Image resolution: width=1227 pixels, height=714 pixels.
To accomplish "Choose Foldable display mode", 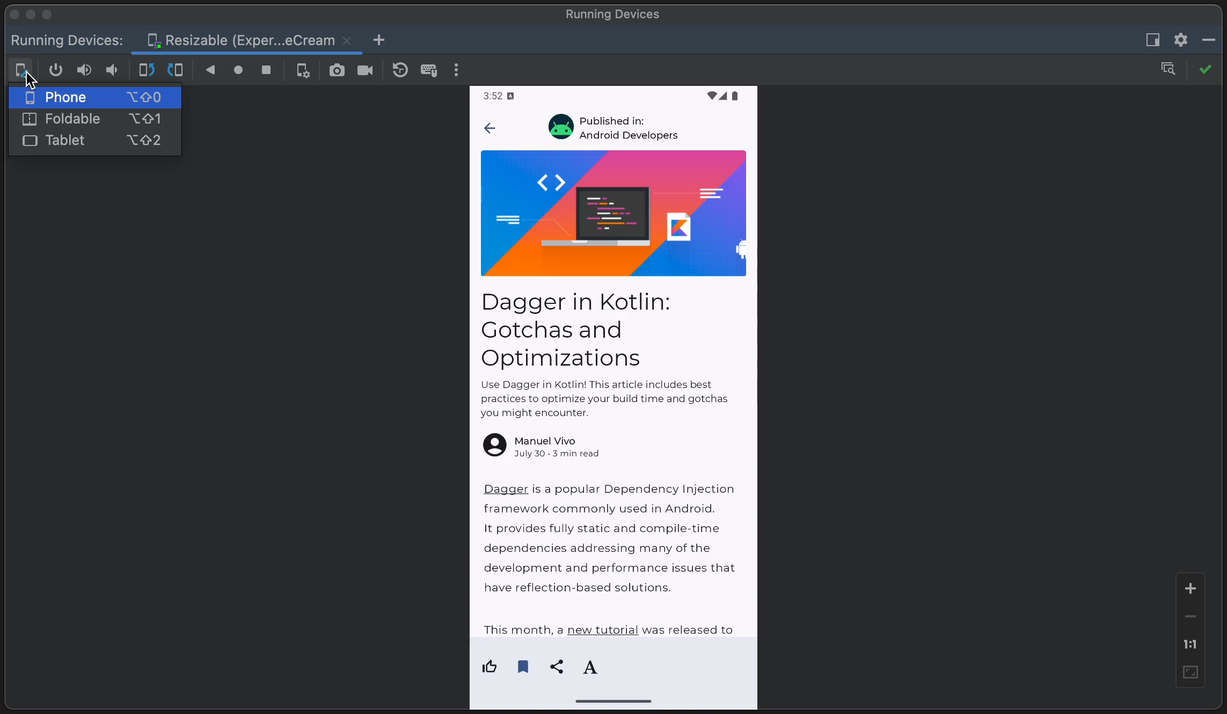I will 74,119.
